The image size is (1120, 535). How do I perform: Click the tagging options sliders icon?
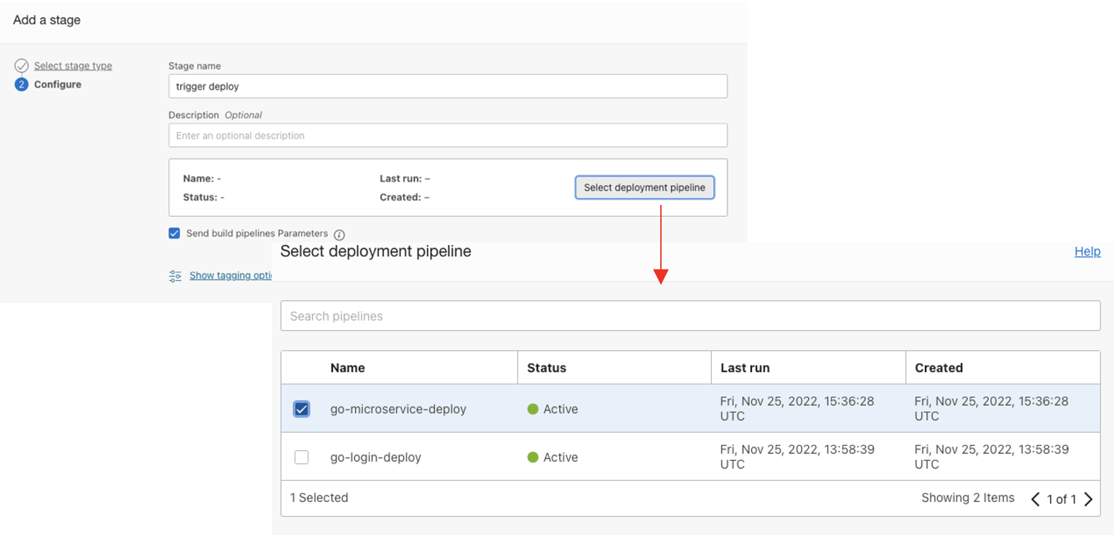[175, 276]
